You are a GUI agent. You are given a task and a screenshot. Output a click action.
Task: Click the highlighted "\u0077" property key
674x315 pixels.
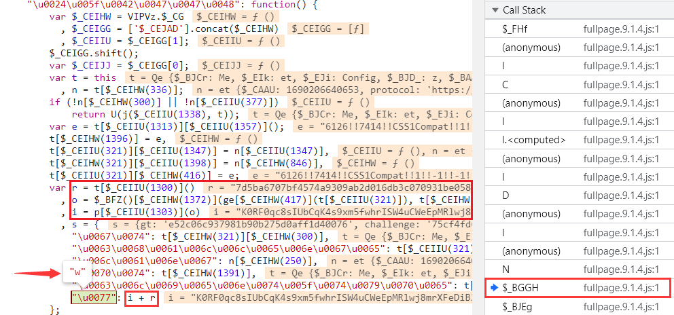click(92, 297)
